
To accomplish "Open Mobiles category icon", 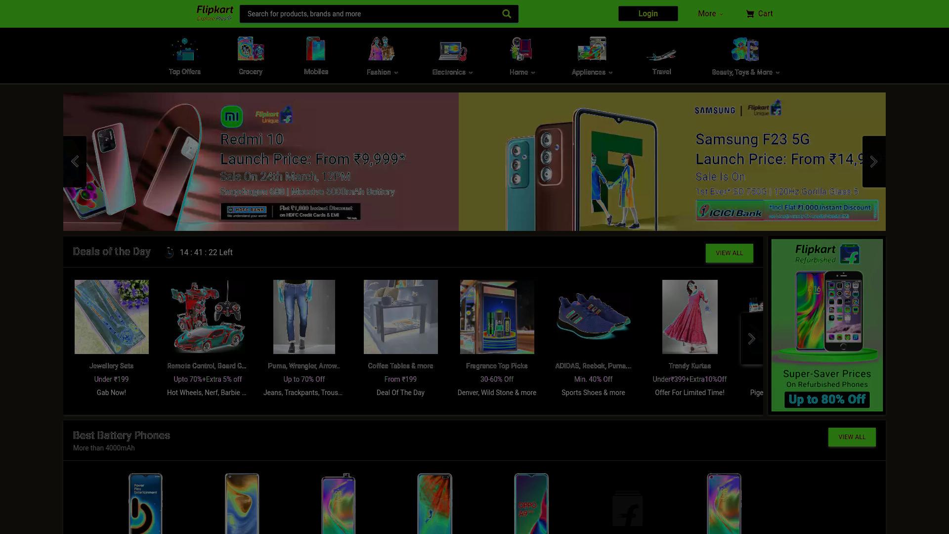I will click(x=316, y=49).
